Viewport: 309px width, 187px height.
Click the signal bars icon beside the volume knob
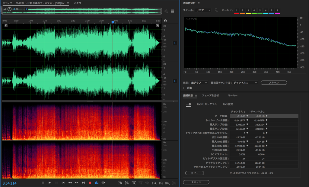pyautogui.click(x=5, y=9)
